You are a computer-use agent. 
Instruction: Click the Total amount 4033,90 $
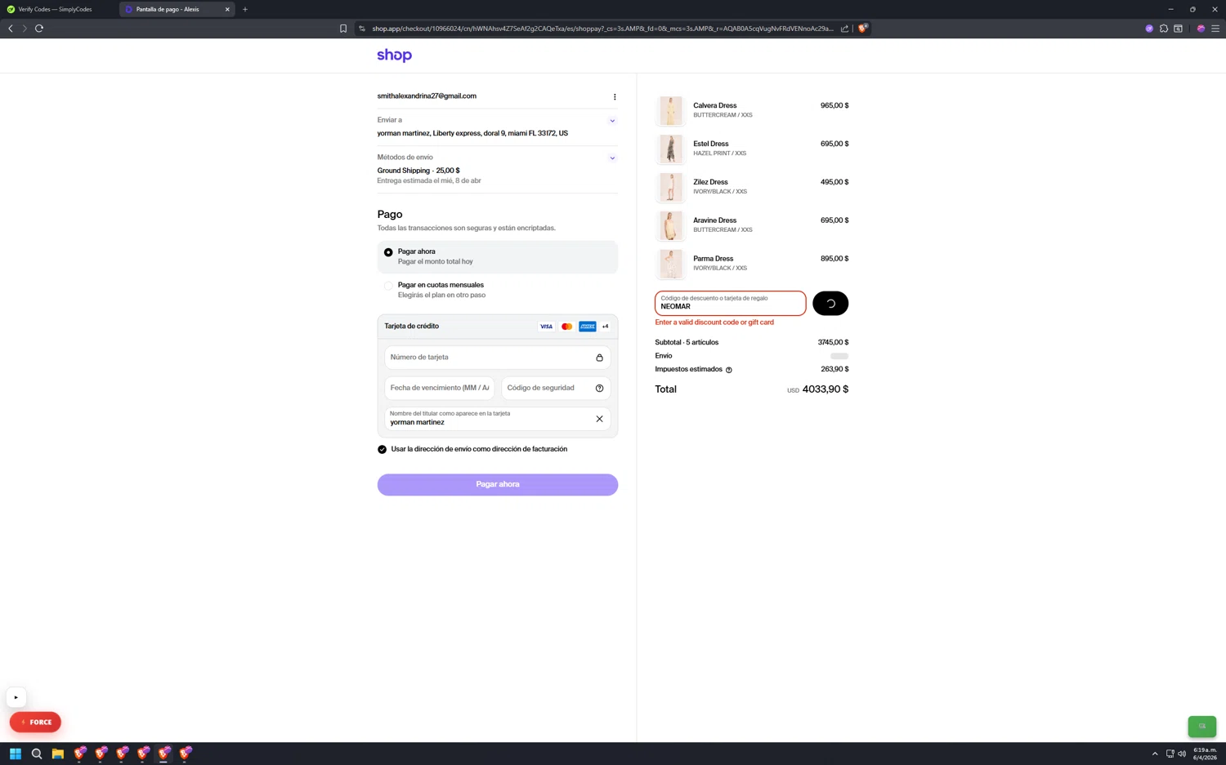pos(826,389)
